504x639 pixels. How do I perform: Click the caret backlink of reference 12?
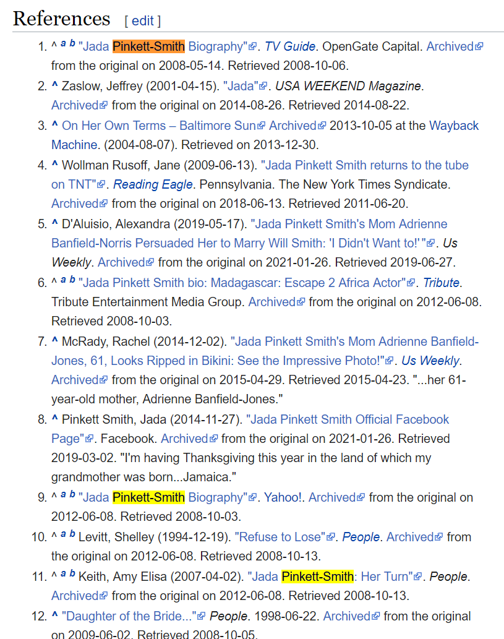[x=54, y=616]
